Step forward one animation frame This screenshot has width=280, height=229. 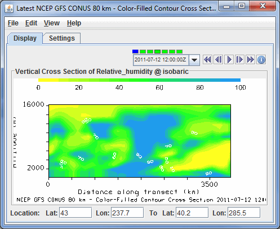coord(239,60)
